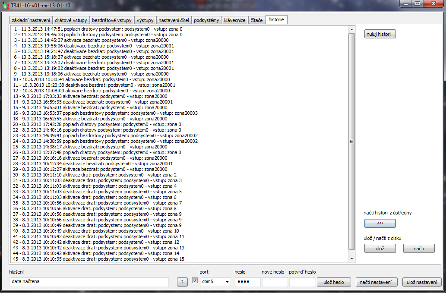Select history entry 7 at 13:32:07
Screen dimensions: 446x293
(94, 63)
